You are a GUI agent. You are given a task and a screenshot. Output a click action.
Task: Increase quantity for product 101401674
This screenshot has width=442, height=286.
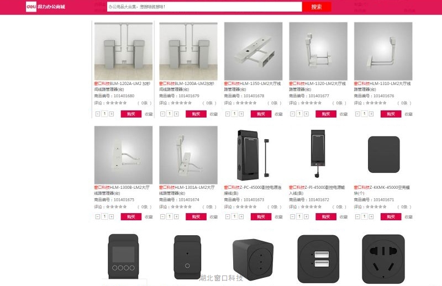pyautogui.click(x=176, y=216)
